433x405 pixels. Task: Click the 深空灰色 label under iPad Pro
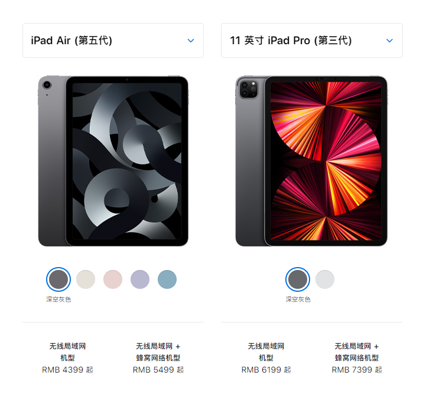pyautogui.click(x=298, y=299)
